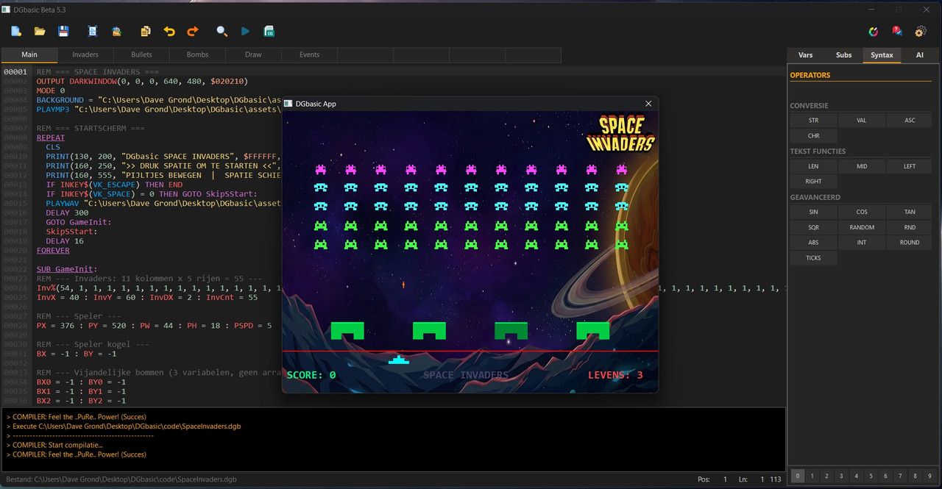This screenshot has width=942, height=489.
Task: Open the color wheel picker icon
Action: coord(874,32)
